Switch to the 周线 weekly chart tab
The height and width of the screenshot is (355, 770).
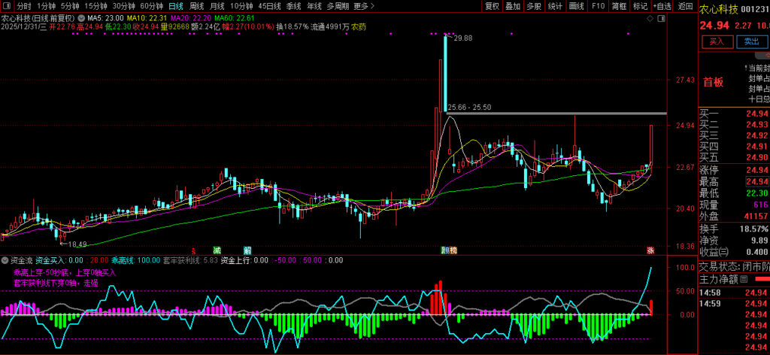coord(196,6)
